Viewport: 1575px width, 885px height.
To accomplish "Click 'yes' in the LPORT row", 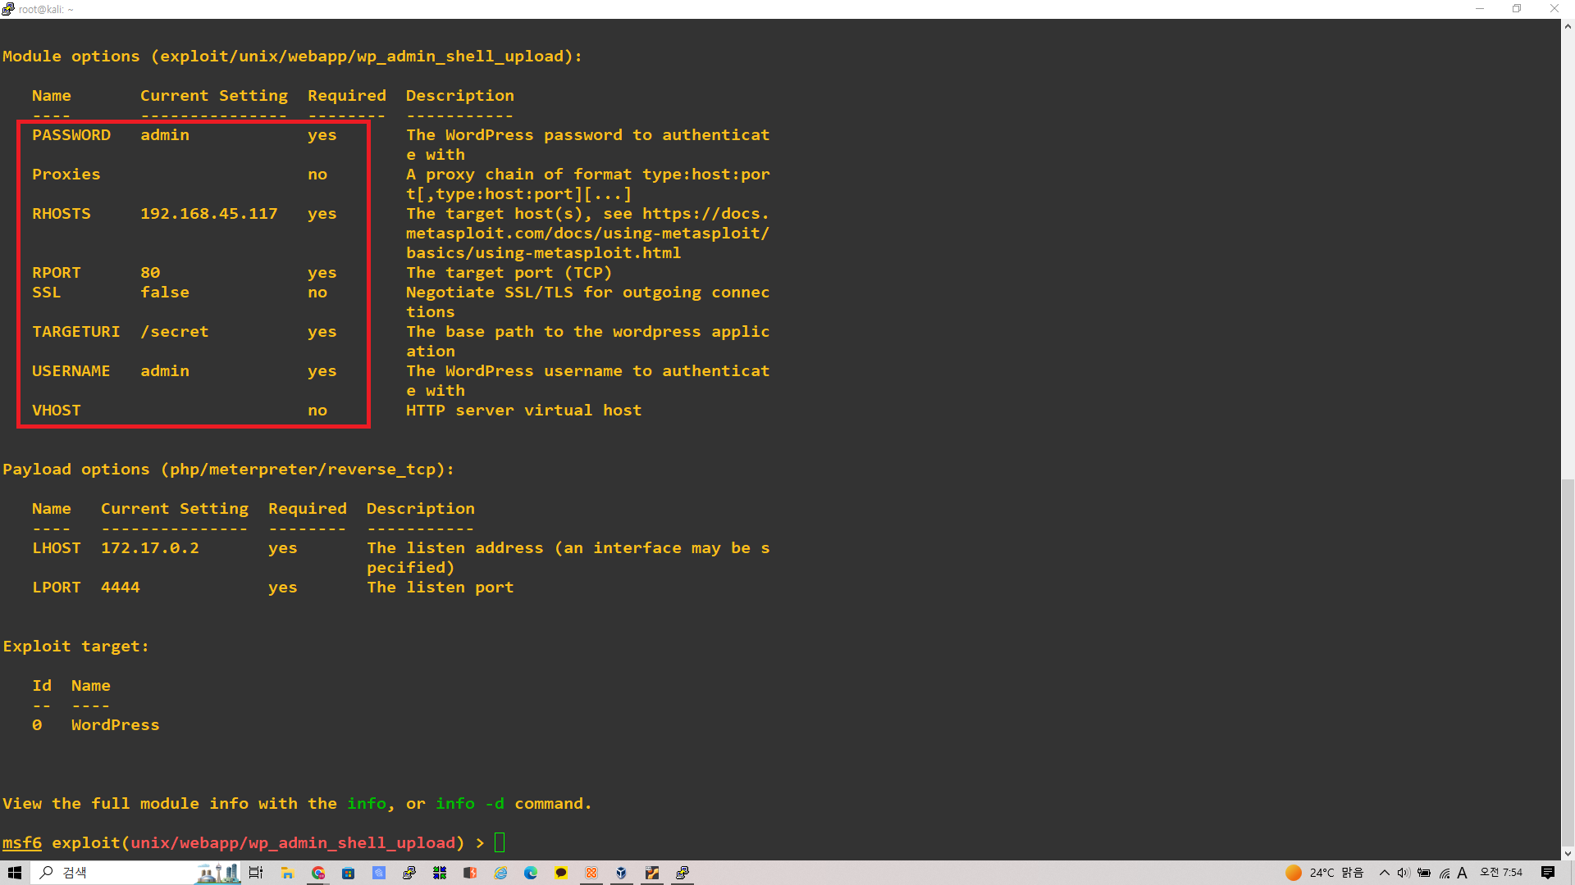I will (x=283, y=588).
